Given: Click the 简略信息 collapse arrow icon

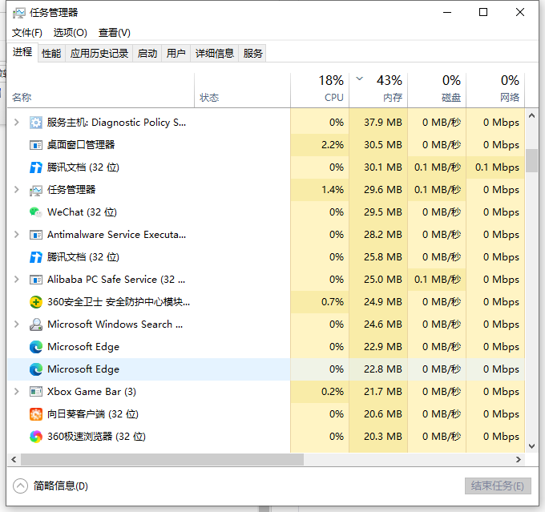Looking at the screenshot, I should 20,486.
